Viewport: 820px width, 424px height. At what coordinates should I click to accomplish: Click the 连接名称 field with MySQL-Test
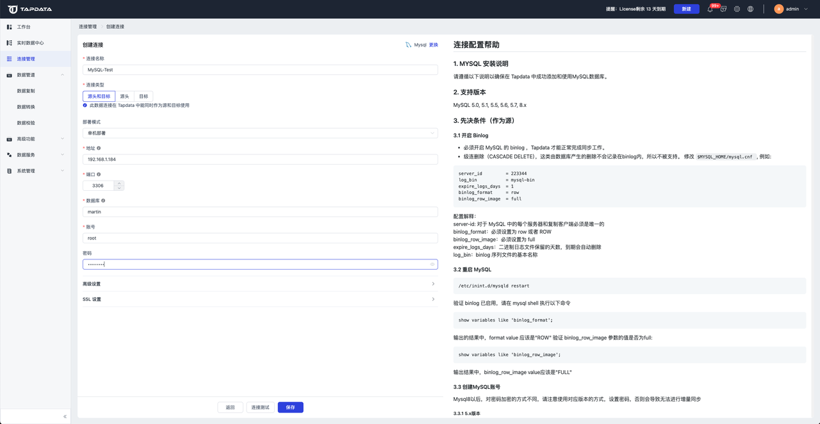click(260, 70)
